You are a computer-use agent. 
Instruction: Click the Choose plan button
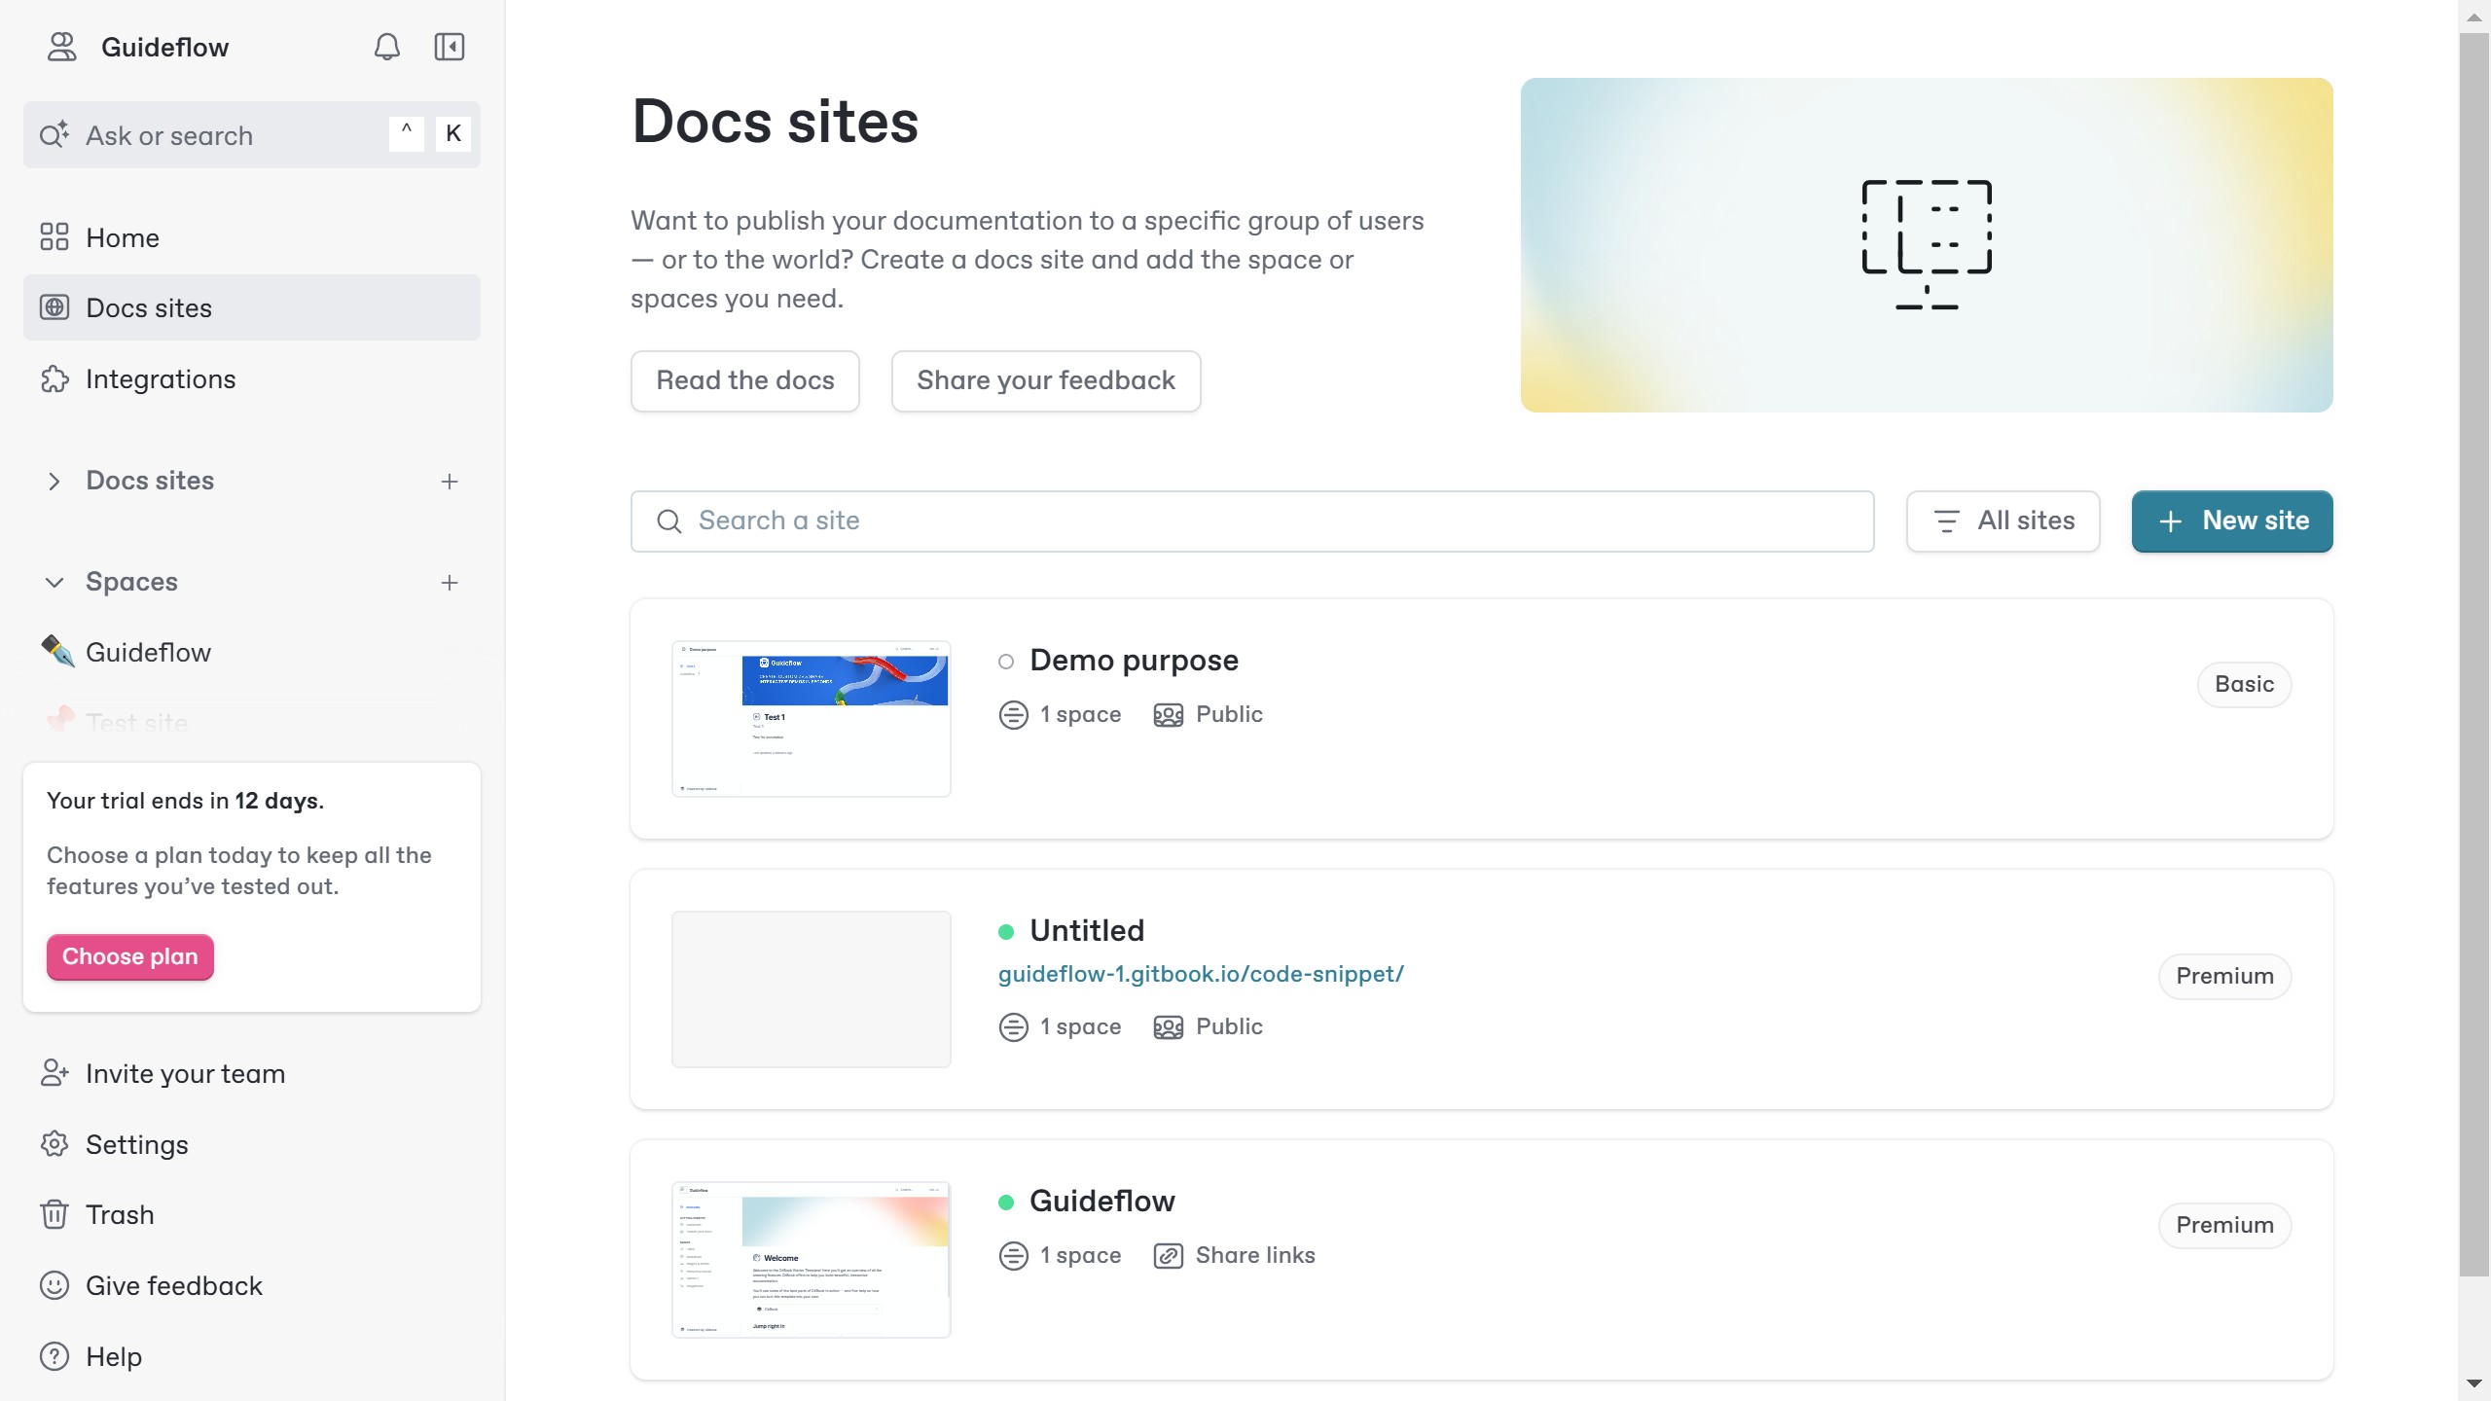[129, 956]
